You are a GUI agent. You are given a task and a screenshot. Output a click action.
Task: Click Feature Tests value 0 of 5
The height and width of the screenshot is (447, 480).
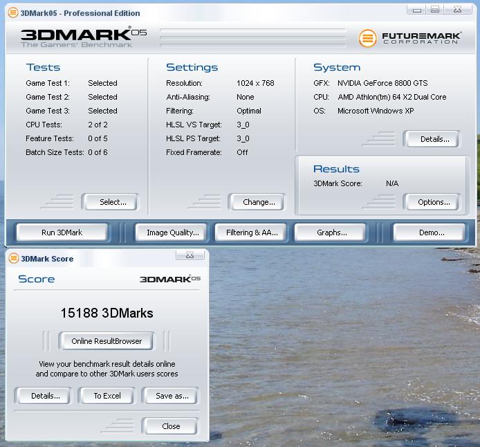coord(98,138)
